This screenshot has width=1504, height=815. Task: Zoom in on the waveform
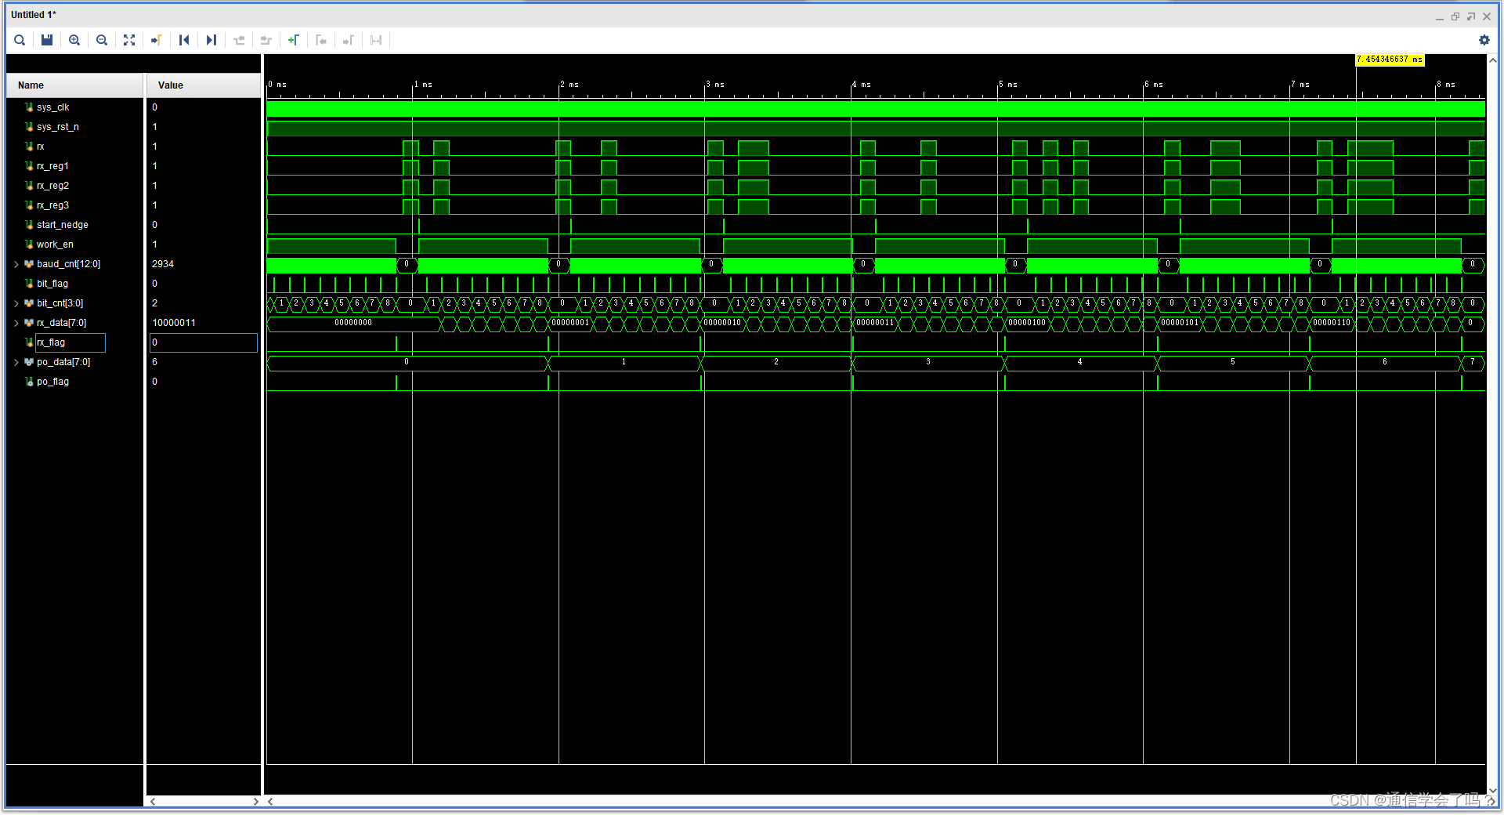point(74,40)
